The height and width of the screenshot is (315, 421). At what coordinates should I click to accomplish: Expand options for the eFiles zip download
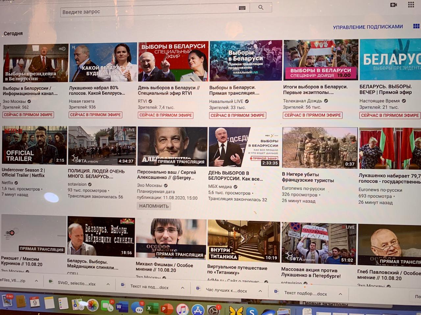37,281
